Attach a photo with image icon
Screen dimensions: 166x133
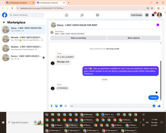tap(56, 106)
